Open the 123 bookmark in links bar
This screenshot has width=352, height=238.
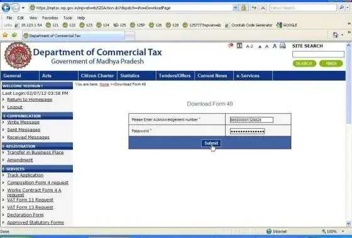[x=86, y=25]
